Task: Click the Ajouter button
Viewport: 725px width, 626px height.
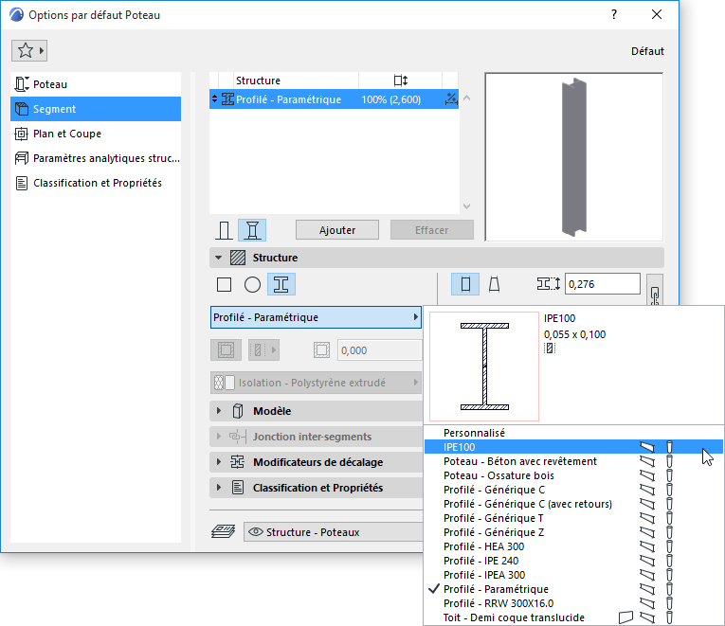Action: coord(337,230)
